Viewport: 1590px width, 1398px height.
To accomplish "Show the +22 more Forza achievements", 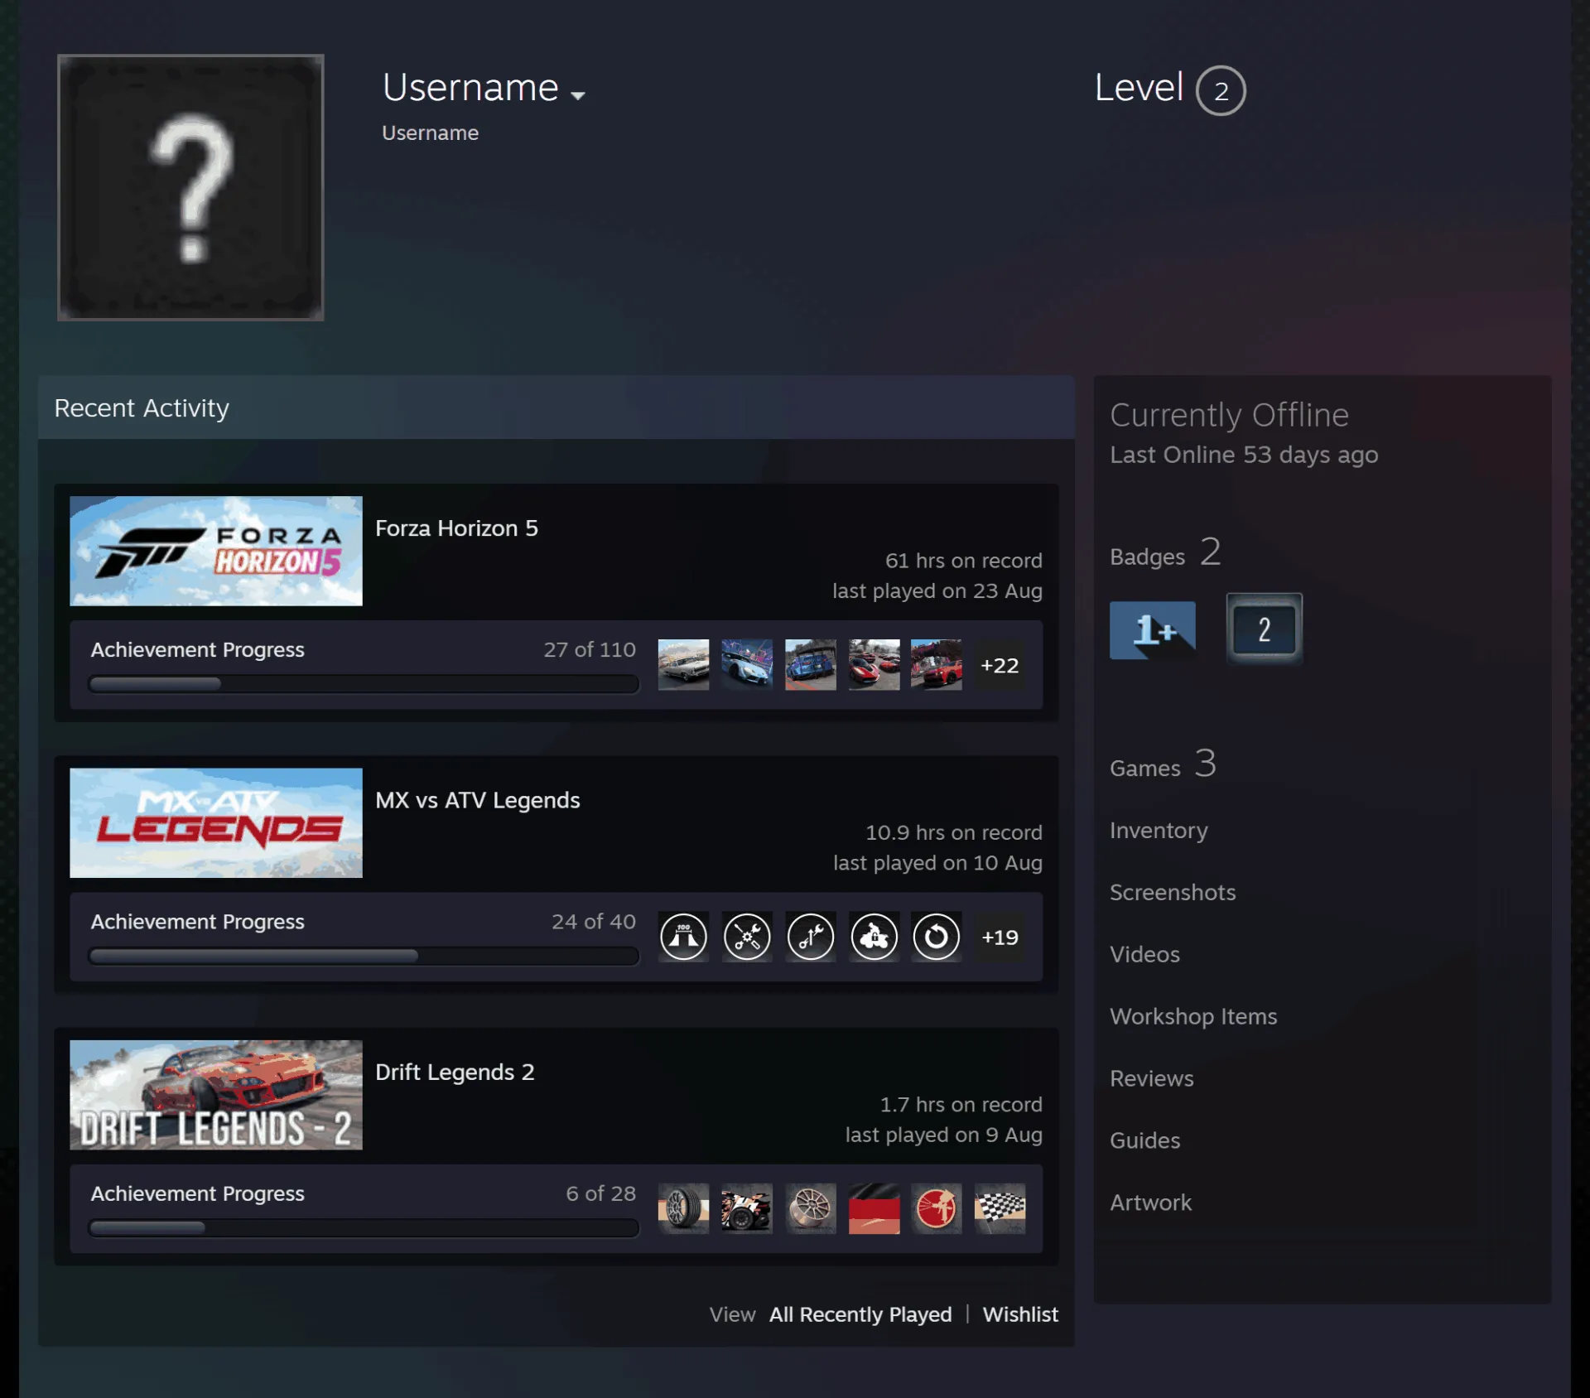I will click(x=1000, y=665).
